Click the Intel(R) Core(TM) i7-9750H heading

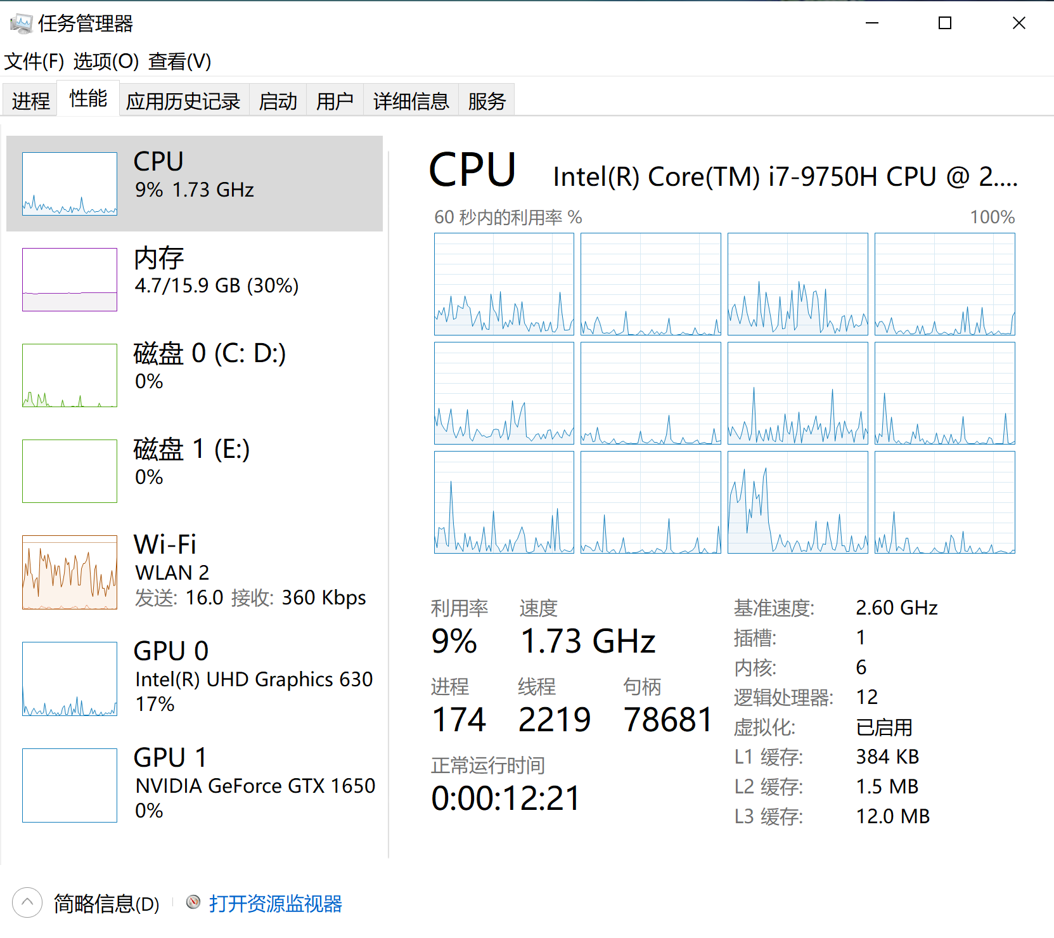(x=785, y=177)
